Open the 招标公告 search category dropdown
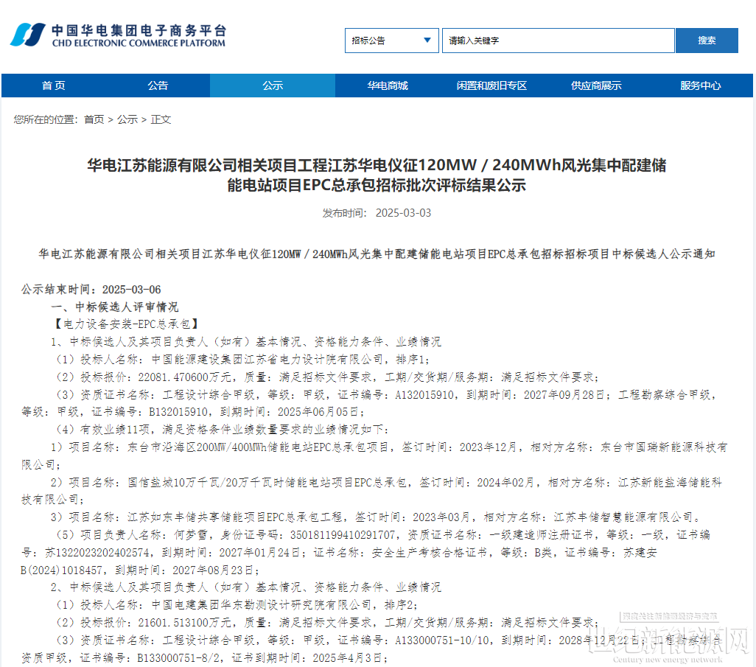 click(391, 41)
